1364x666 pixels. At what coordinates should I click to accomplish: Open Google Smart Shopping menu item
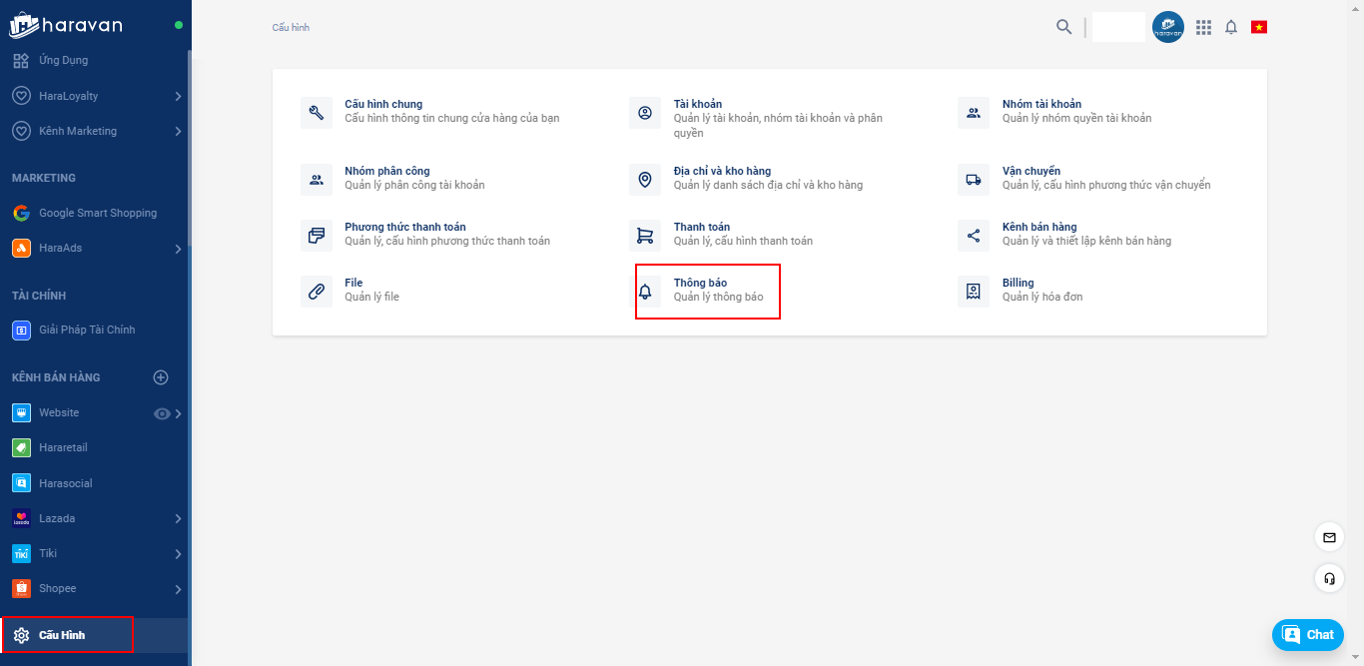97,213
